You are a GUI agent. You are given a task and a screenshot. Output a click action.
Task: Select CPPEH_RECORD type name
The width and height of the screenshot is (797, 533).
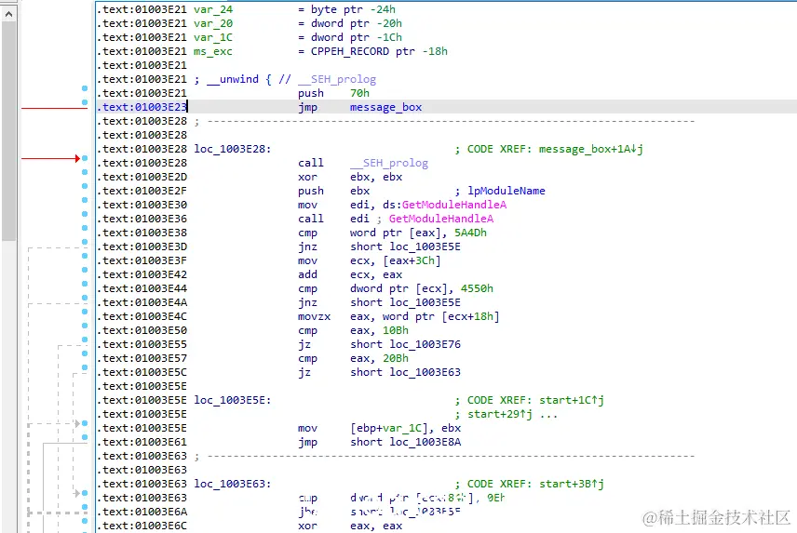(x=350, y=51)
